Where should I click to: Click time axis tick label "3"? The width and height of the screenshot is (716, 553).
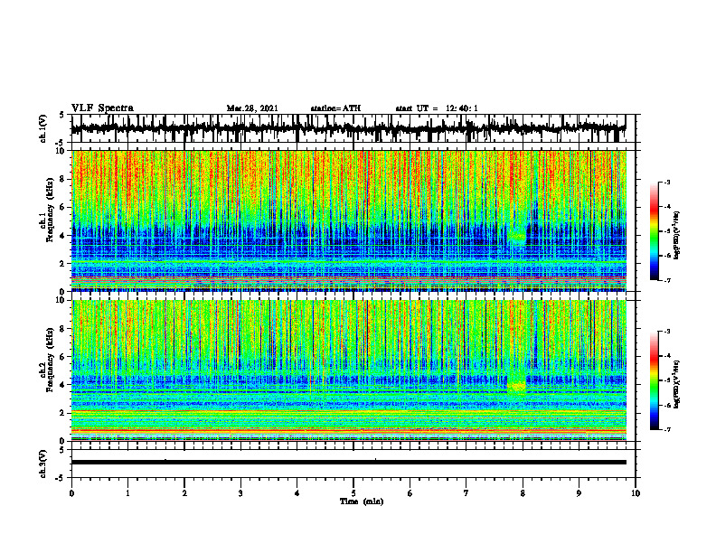click(240, 493)
